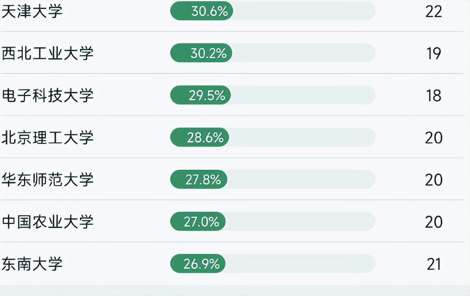Click the 26.9% progress bar

(198, 264)
